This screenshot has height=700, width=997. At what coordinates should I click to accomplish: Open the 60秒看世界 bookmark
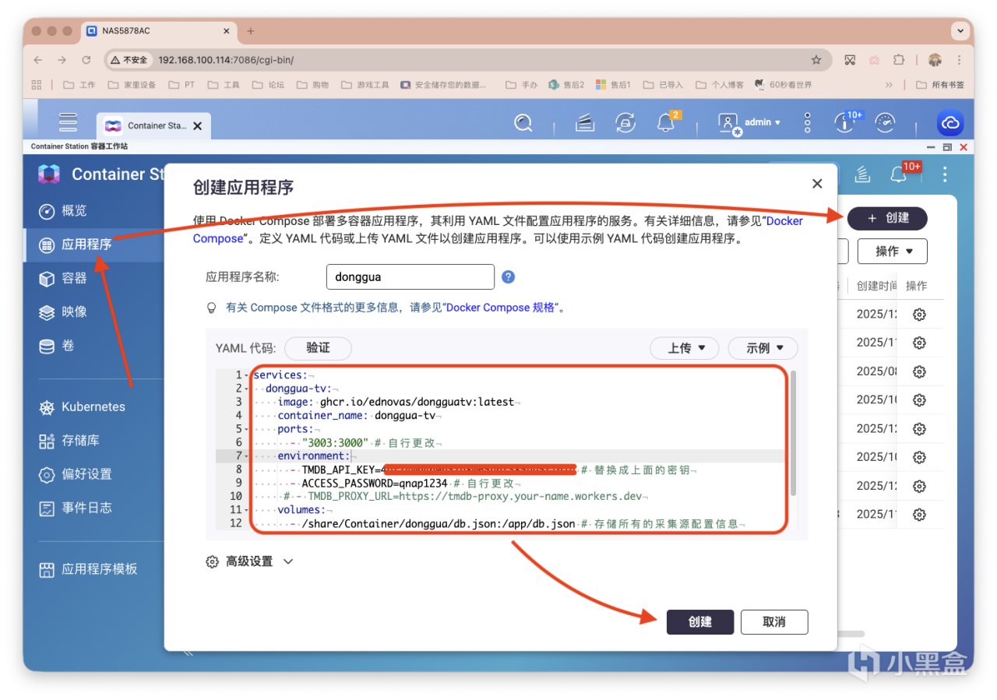[784, 85]
